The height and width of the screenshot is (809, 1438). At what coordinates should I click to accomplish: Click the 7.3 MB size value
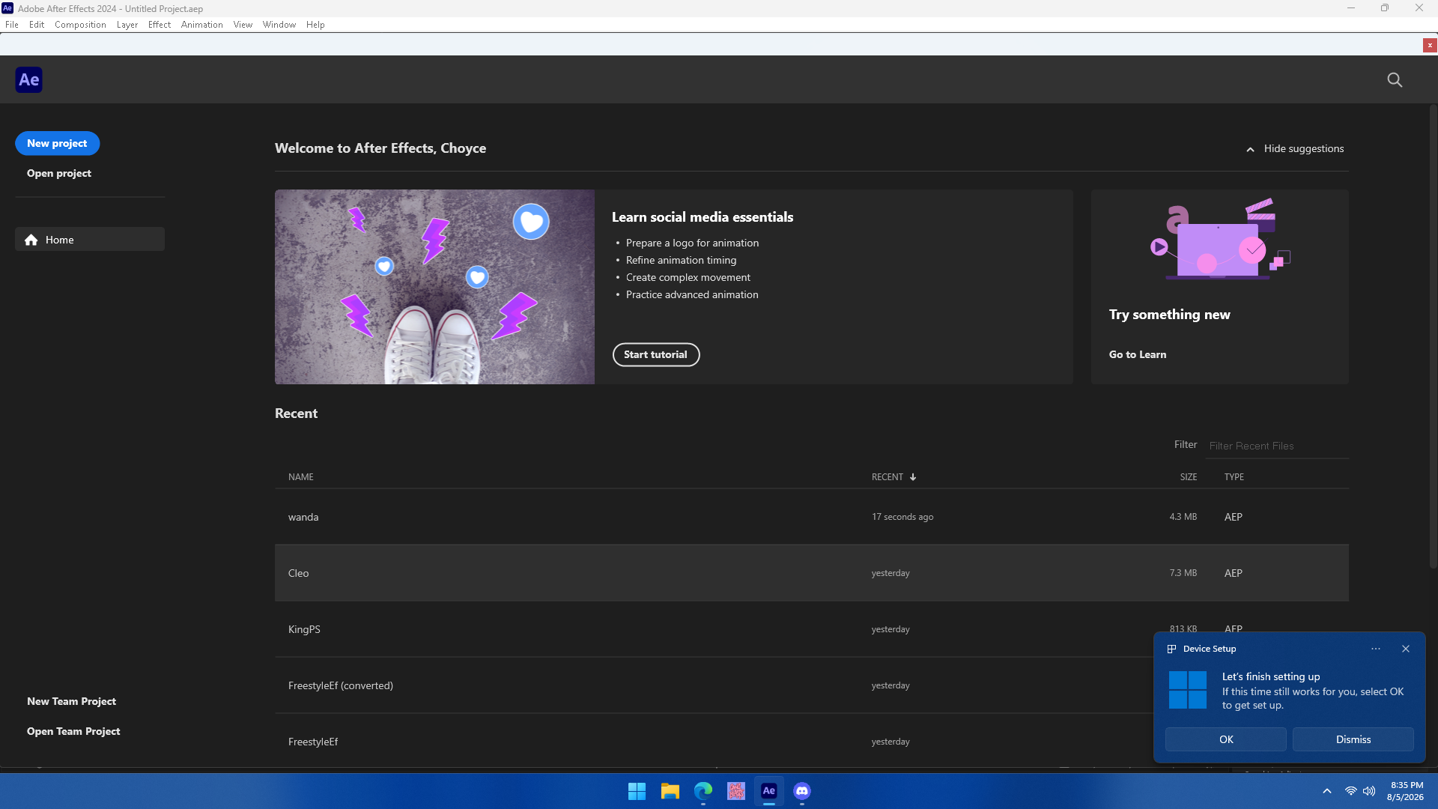(1183, 573)
